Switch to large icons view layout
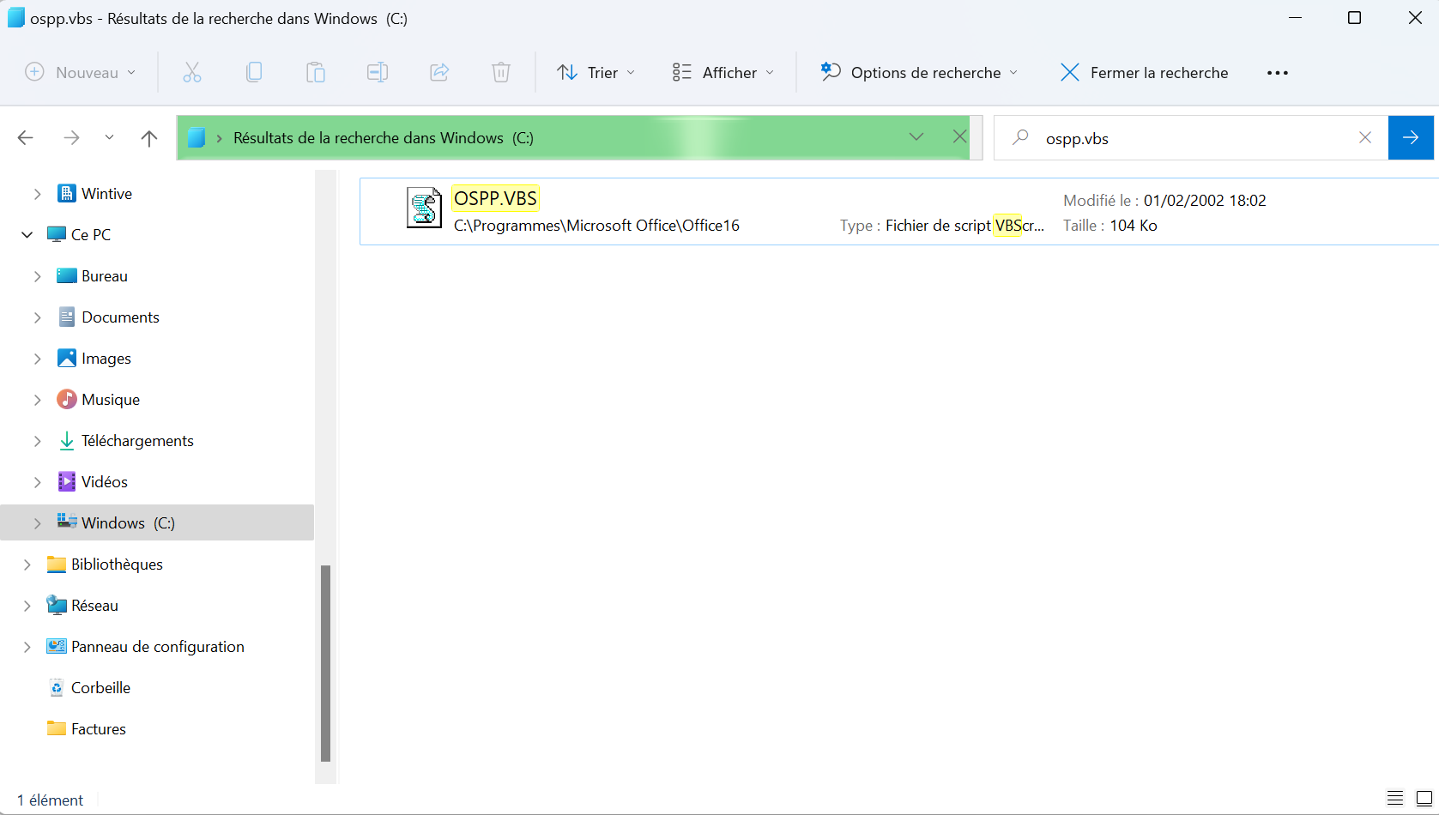1439x815 pixels. point(1424,798)
